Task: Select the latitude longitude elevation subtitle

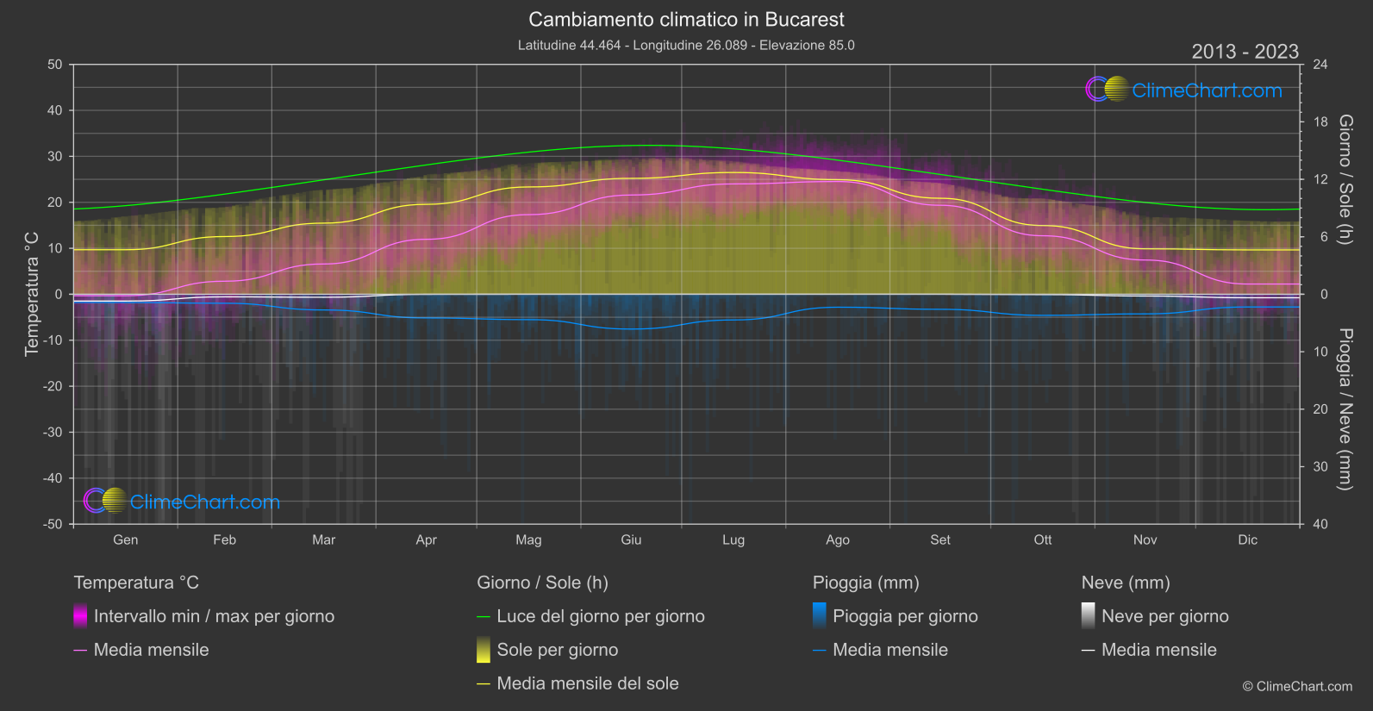Action: [x=686, y=45]
